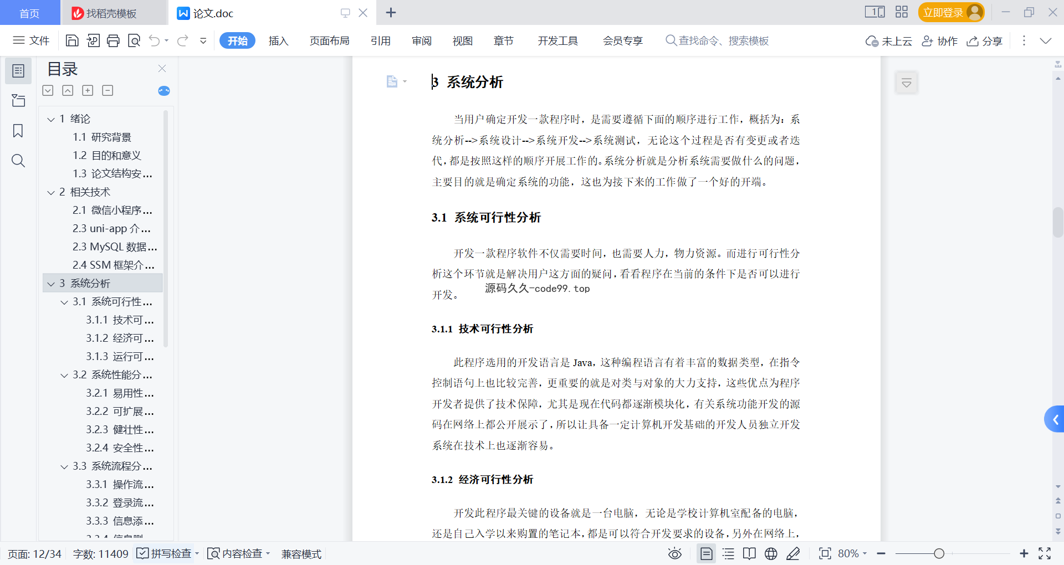Viewport: 1064px width, 565px height.
Task: Click the Save icon in quick toolbar
Action: point(72,40)
